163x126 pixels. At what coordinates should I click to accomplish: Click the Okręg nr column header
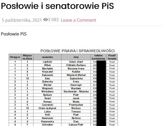(x=15, y=57)
